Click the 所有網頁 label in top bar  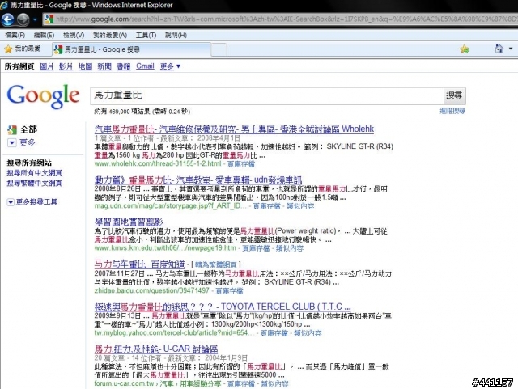click(19, 66)
